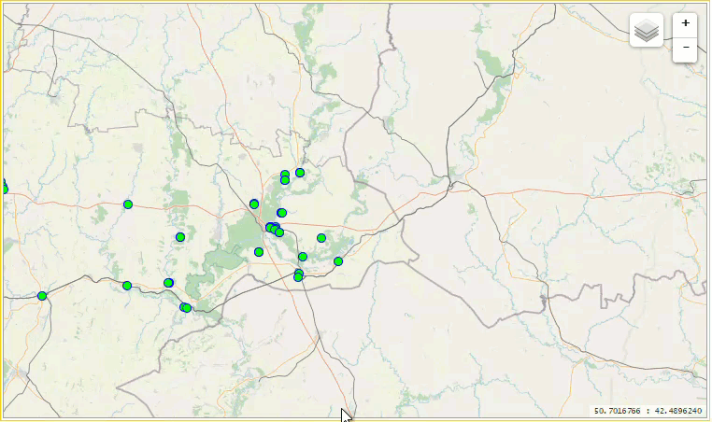Screen dimensions: 712x422
Task: Select the marker northwest of the central cluster
Action: (254, 204)
